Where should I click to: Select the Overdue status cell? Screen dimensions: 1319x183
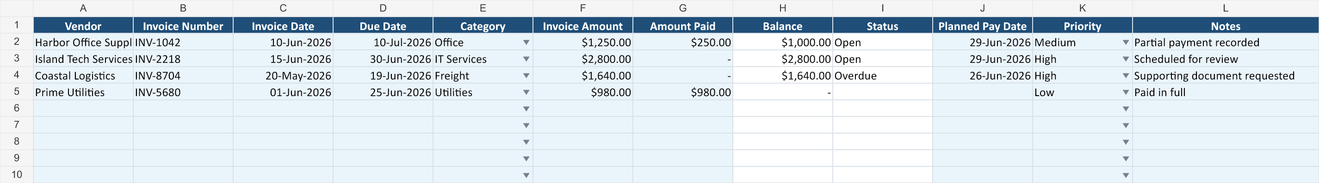point(882,76)
